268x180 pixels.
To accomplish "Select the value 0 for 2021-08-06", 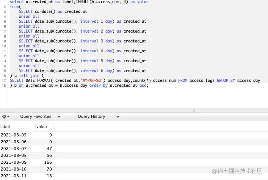I will pos(50,142).
